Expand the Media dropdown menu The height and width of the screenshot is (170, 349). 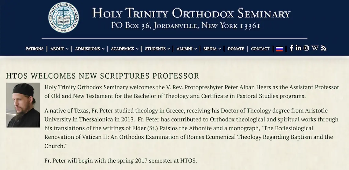tap(212, 49)
